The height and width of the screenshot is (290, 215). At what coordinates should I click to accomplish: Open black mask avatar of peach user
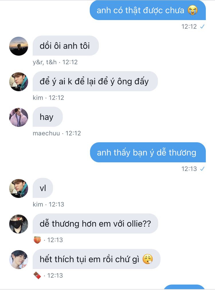(19, 224)
